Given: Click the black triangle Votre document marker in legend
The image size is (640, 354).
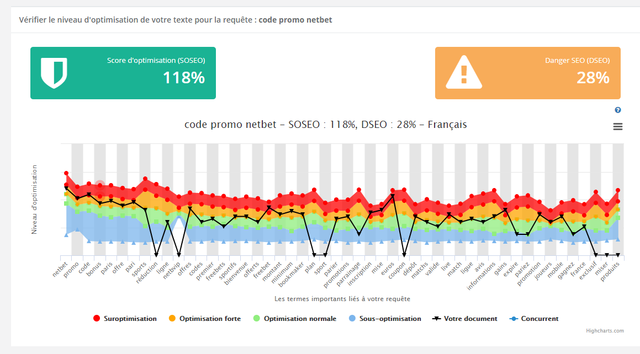Looking at the screenshot, I should coord(436,319).
